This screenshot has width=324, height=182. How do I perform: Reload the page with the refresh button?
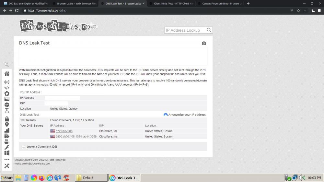pos(17,11)
